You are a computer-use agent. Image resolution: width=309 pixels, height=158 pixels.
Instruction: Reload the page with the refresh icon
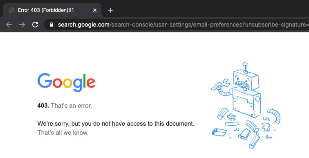click(x=35, y=25)
